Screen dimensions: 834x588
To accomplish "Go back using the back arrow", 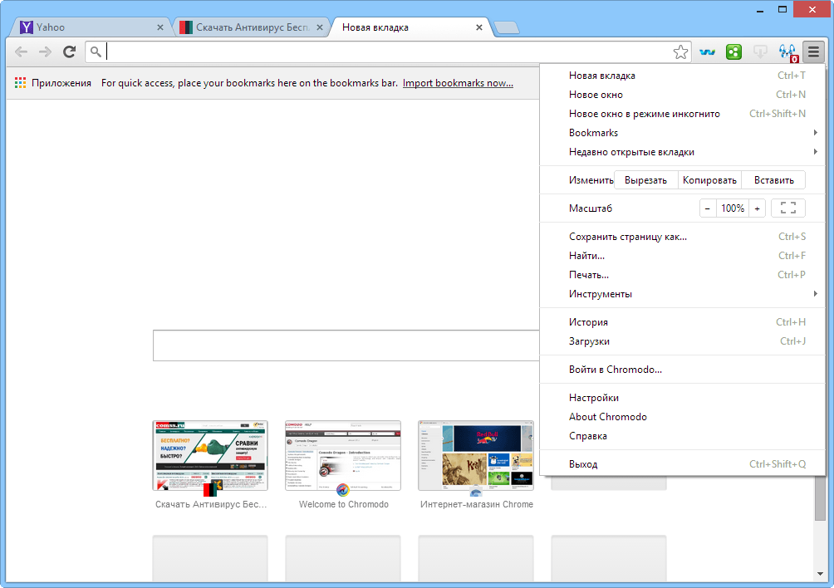I will pyautogui.click(x=22, y=51).
